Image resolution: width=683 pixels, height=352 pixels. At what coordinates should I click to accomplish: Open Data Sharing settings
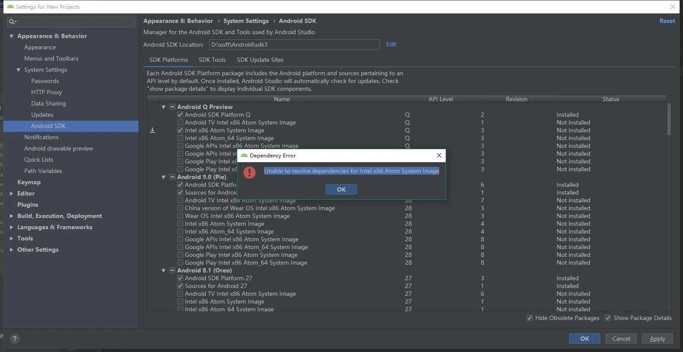49,103
